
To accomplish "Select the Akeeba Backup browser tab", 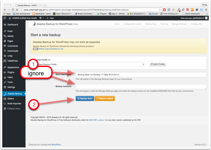I will [x=28, y=5].
